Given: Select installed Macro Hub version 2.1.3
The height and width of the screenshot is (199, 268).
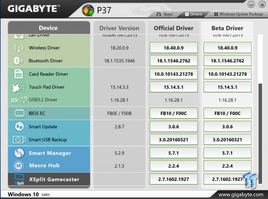Looking at the screenshot, I should [119, 166].
